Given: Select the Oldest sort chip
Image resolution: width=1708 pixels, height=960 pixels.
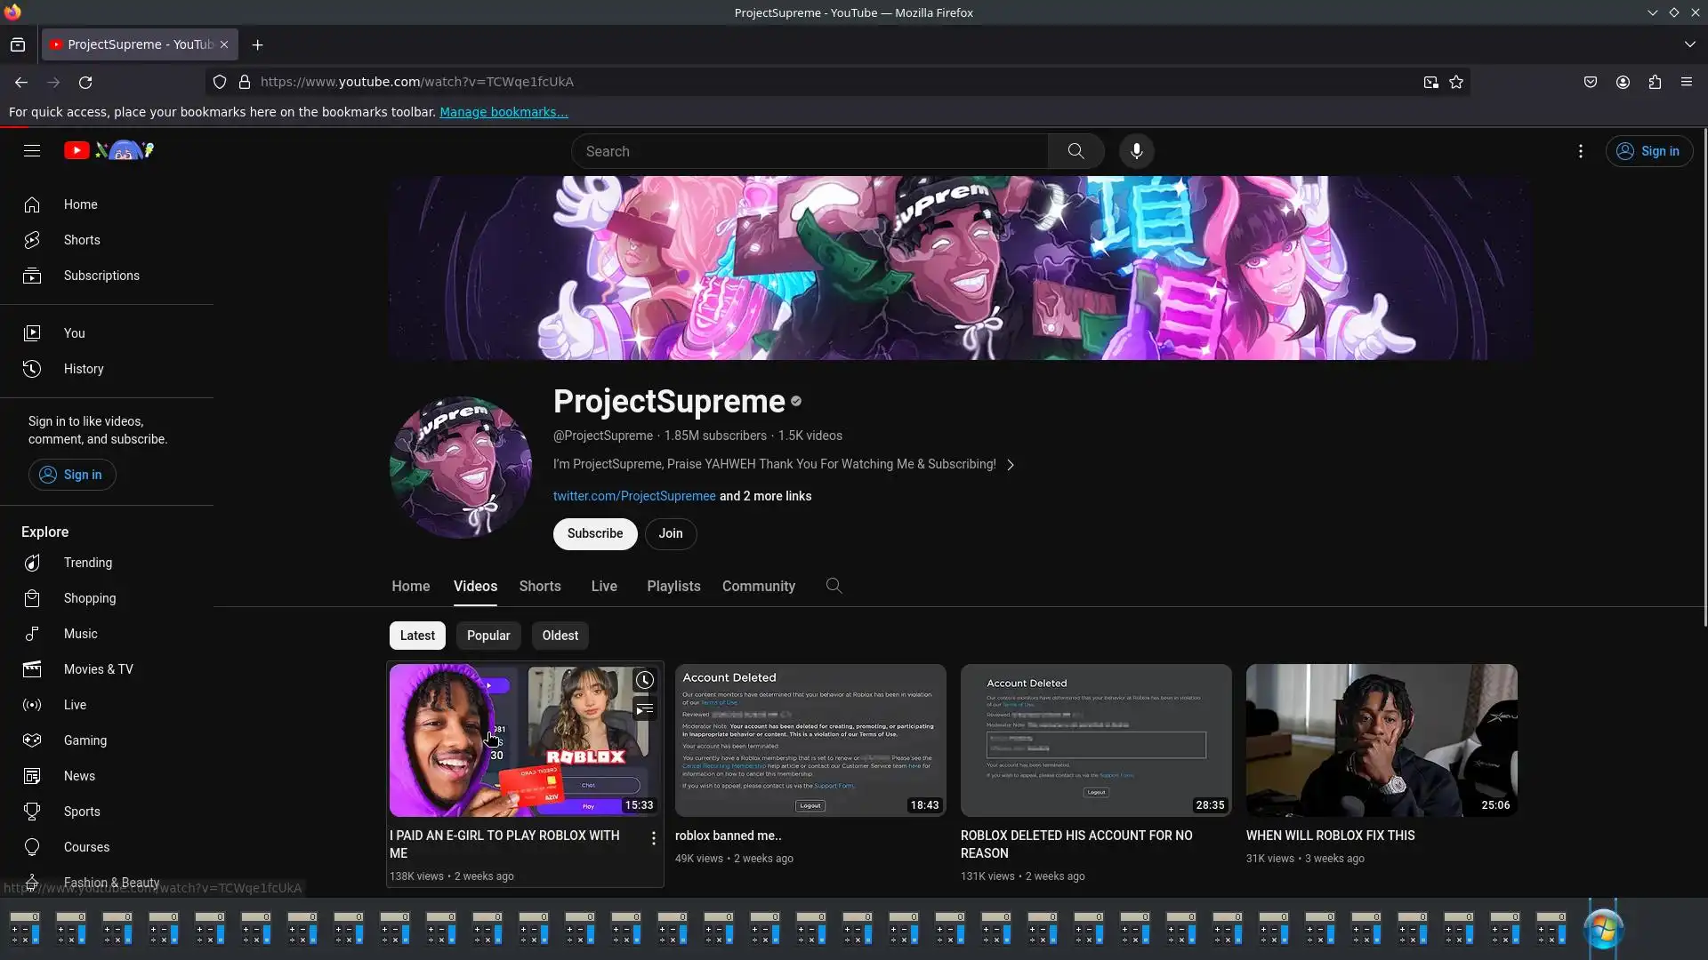Looking at the screenshot, I should click(560, 636).
